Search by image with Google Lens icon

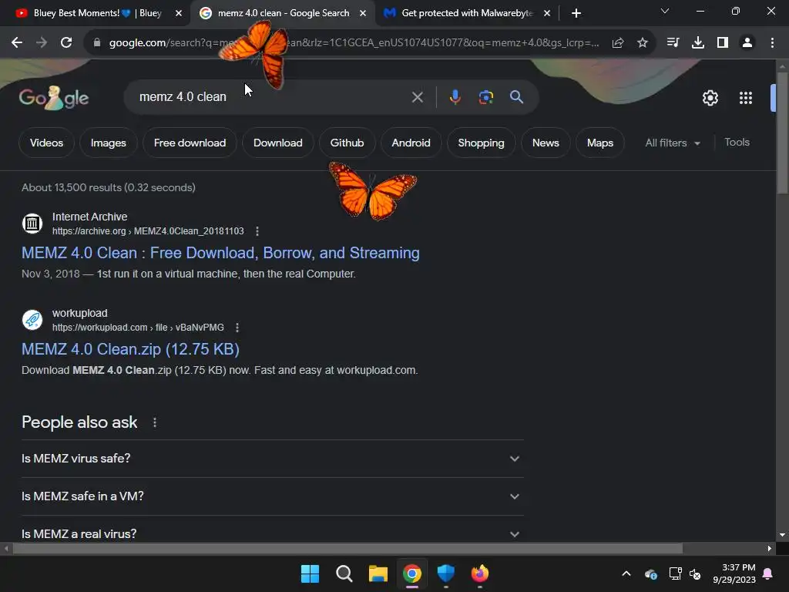point(485,97)
